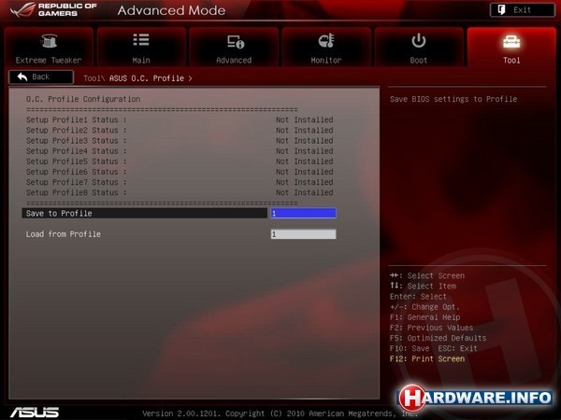Viewport: 561px width, 420px height.
Task: Select the Tool tab
Action: [x=511, y=47]
